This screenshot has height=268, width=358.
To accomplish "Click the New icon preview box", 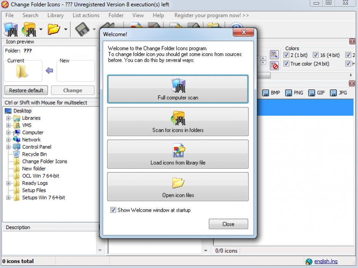I will pyautogui.click(x=75, y=71).
